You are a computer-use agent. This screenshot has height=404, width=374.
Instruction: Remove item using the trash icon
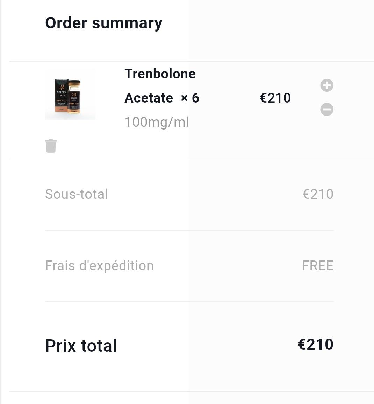(51, 146)
